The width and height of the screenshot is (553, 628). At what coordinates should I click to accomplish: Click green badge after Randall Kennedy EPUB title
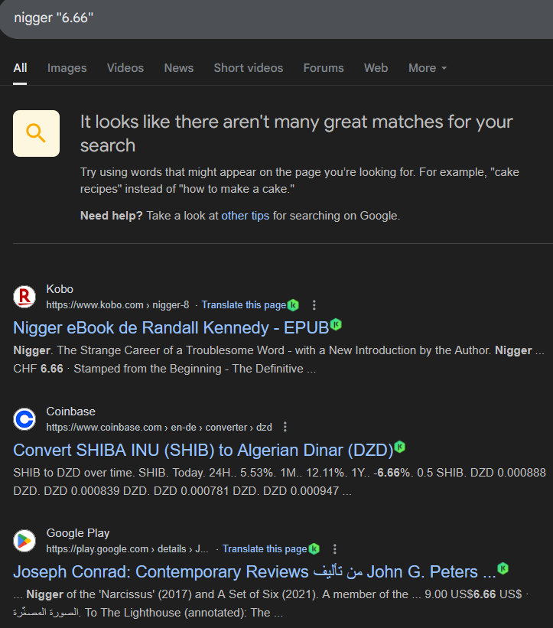[337, 324]
